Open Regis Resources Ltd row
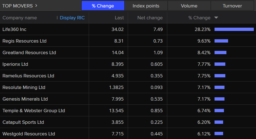256x139 pixels. coord(24,41)
